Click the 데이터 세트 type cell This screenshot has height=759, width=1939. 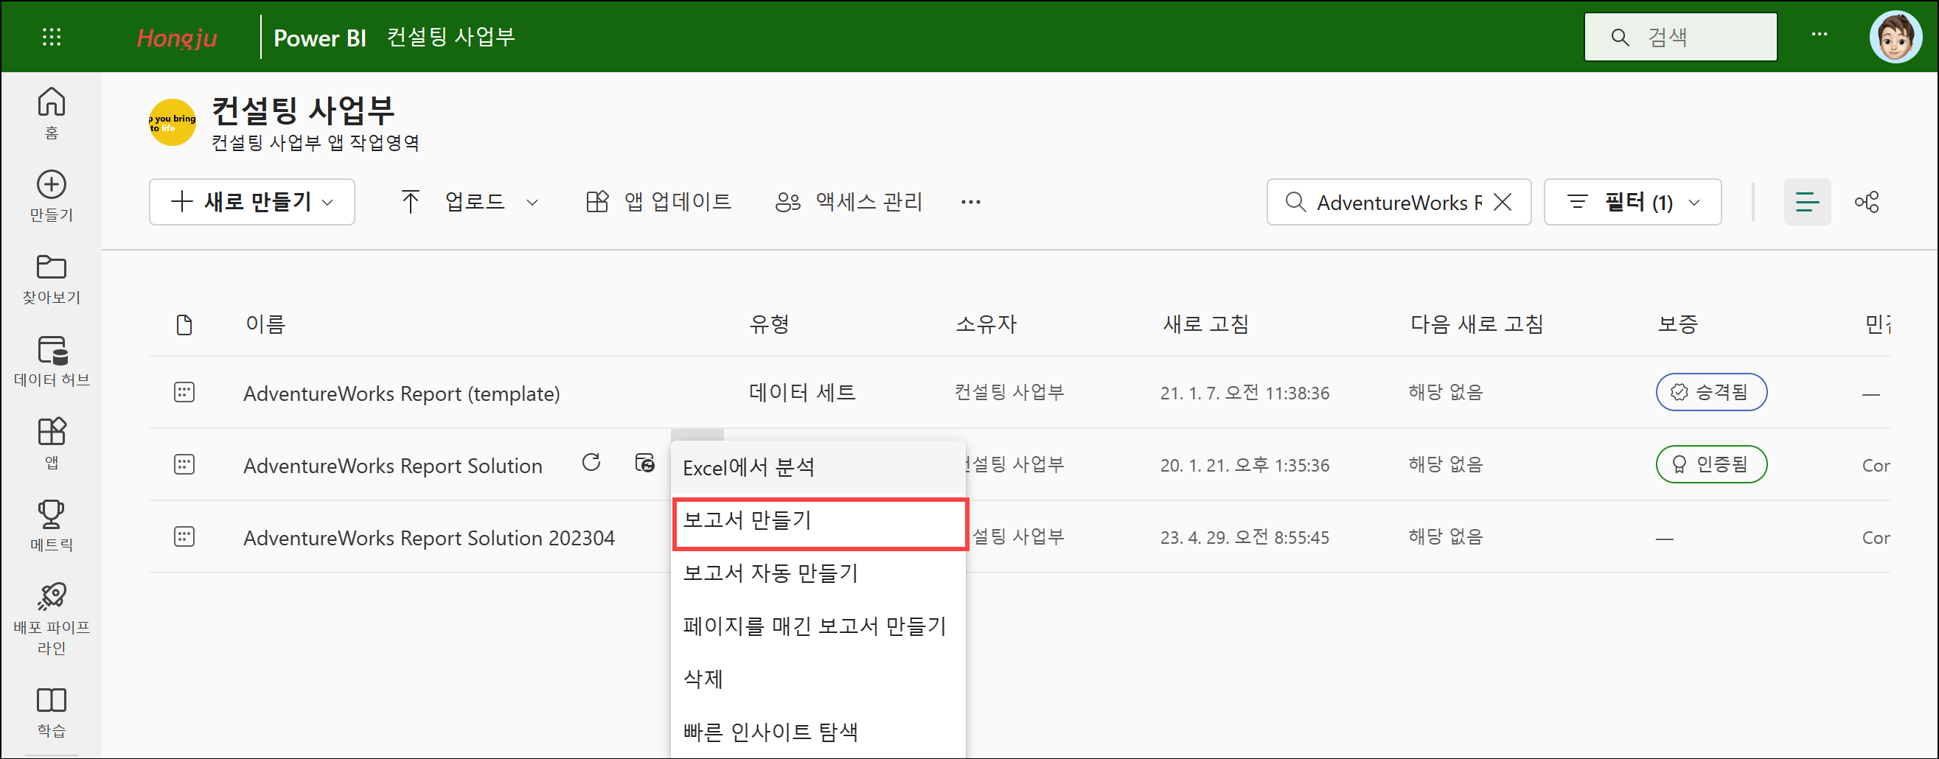(801, 392)
